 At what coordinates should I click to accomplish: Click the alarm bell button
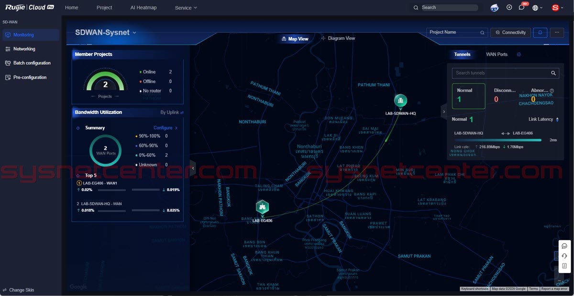[540, 33]
